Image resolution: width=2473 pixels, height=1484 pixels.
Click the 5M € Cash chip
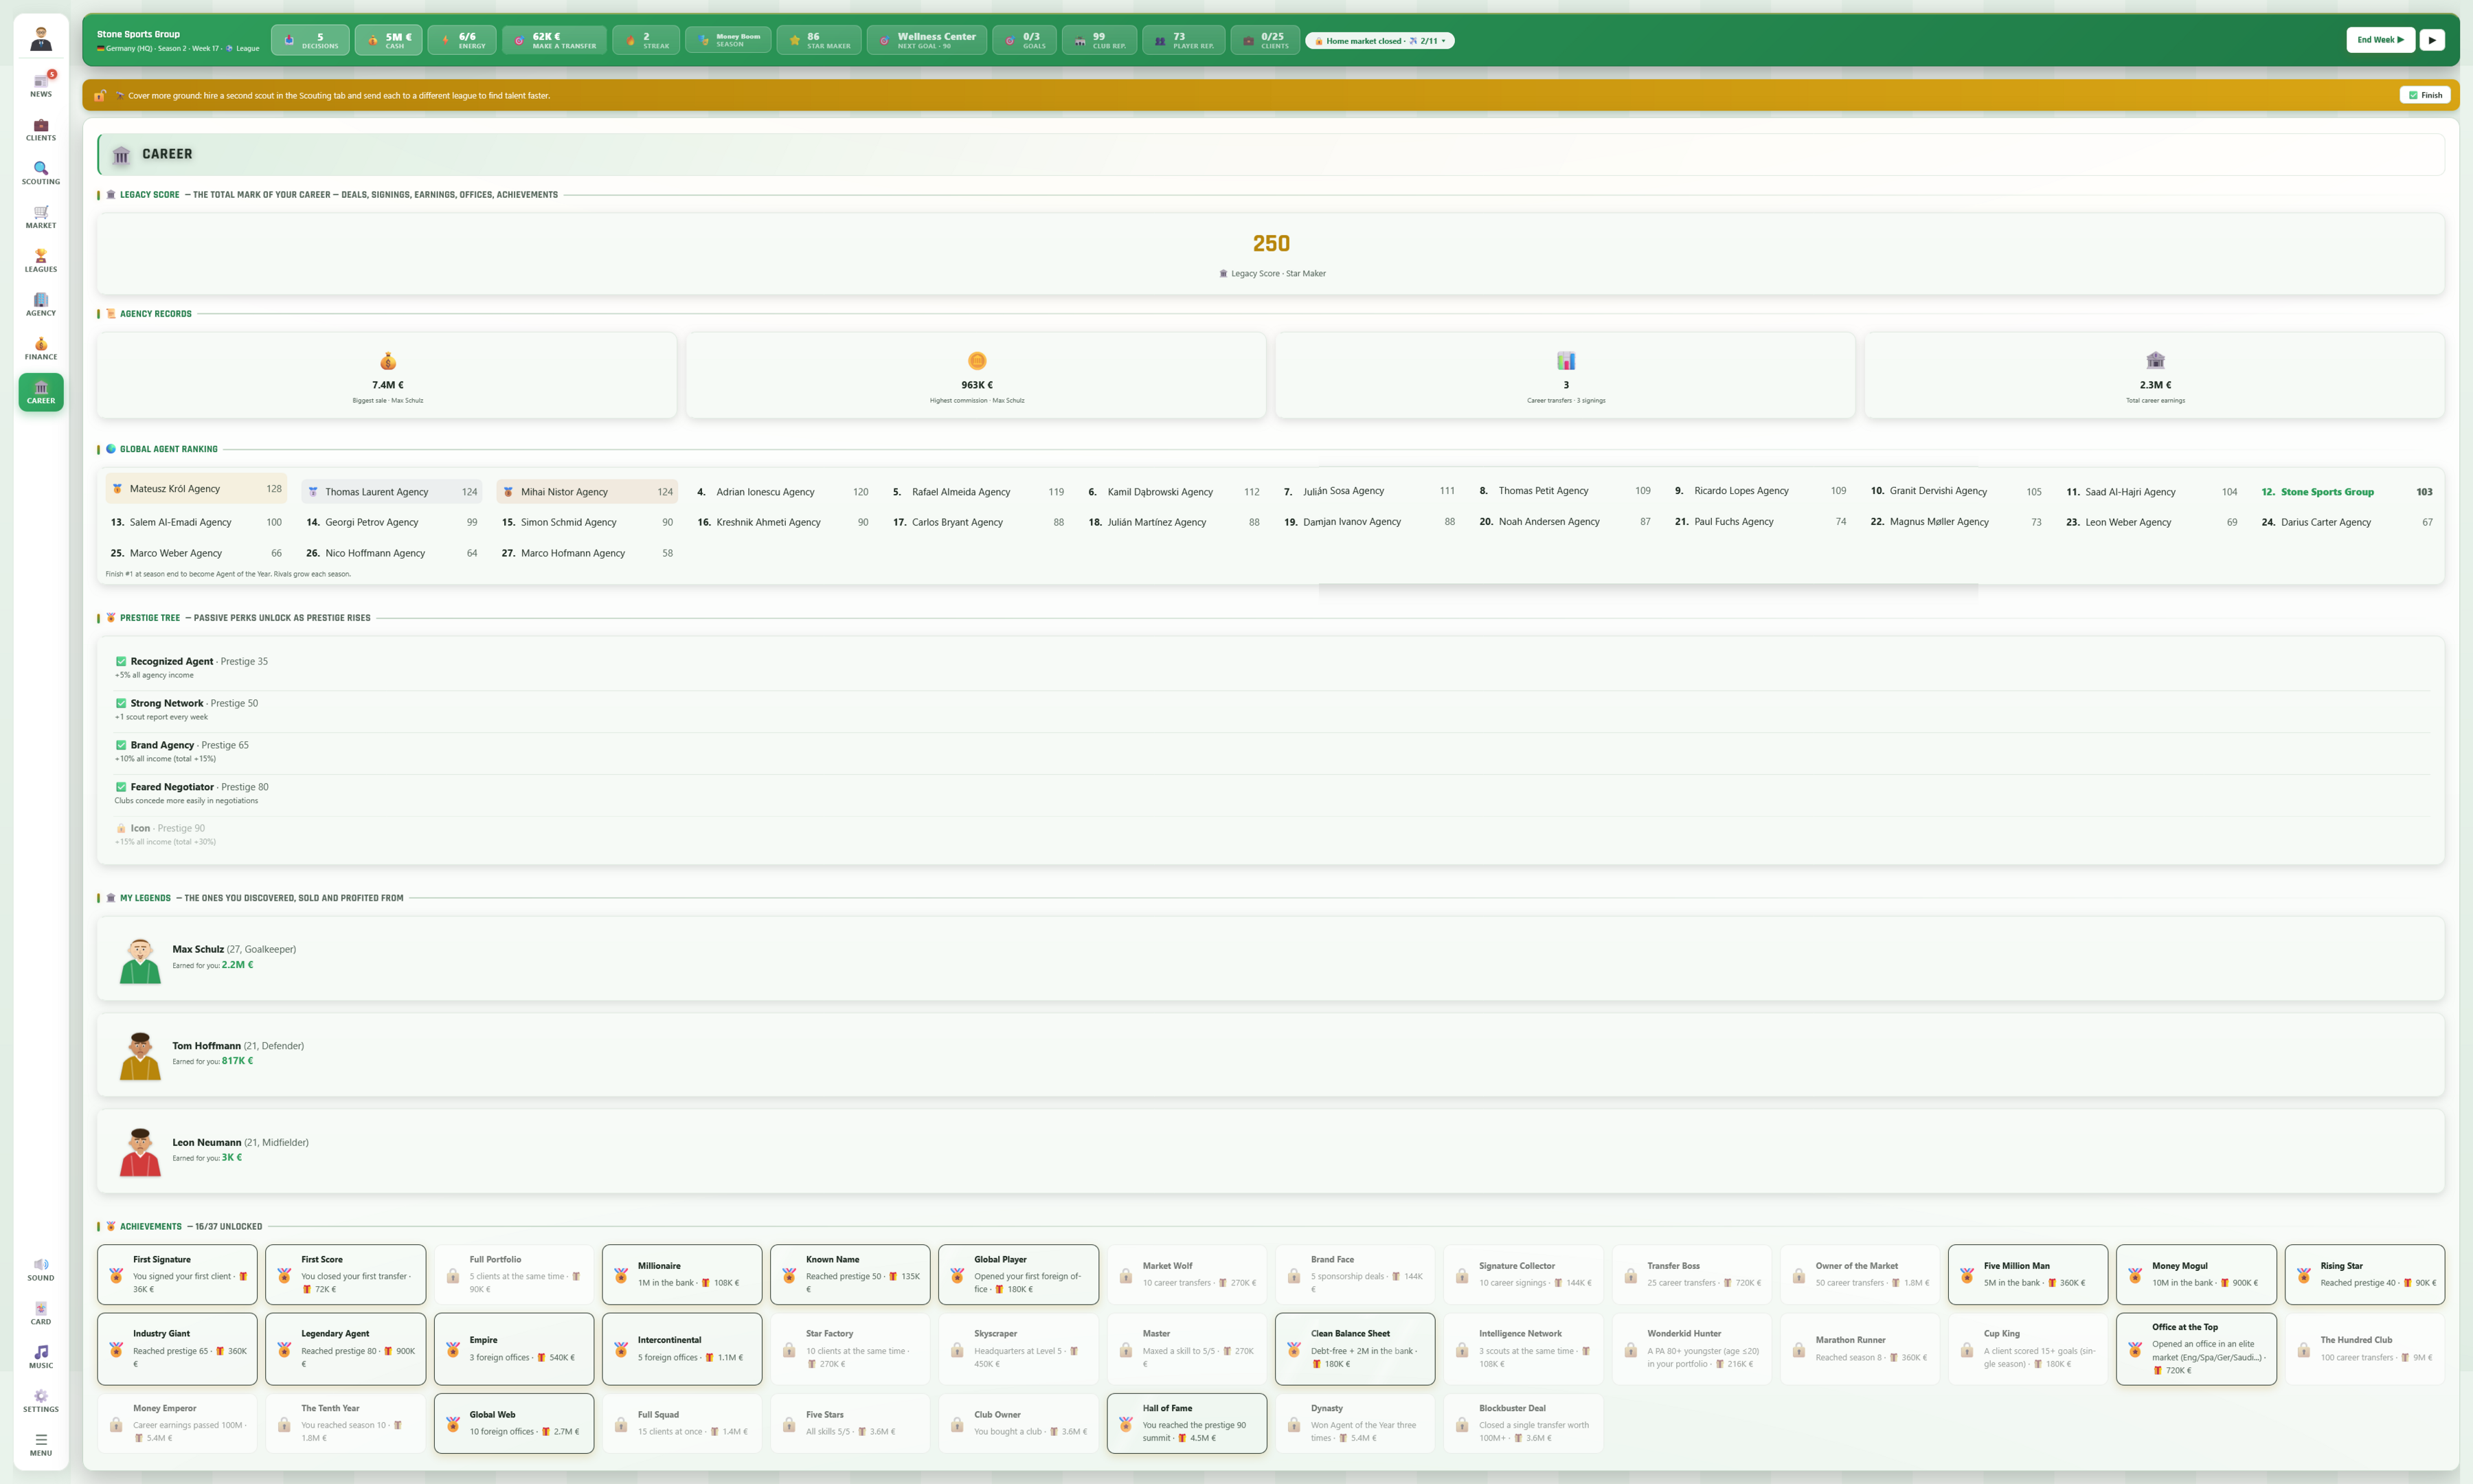tap(389, 40)
